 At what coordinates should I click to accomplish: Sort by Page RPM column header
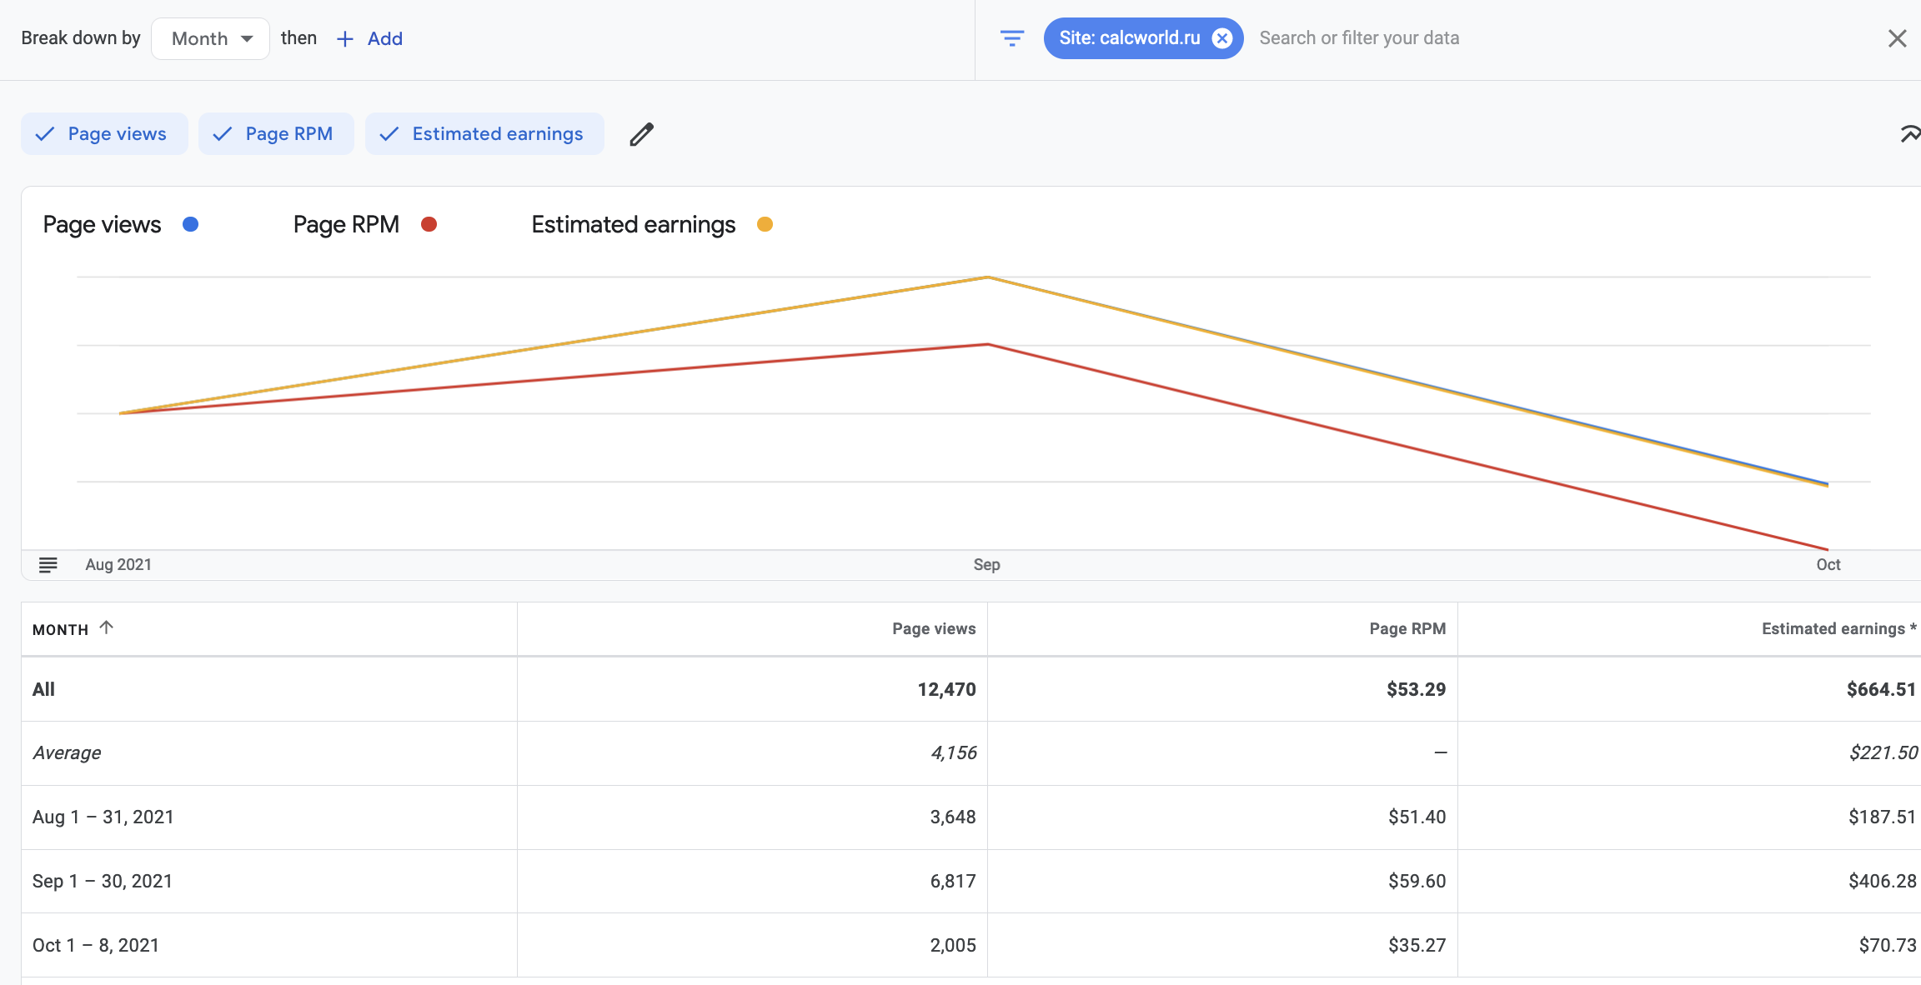(x=1407, y=629)
